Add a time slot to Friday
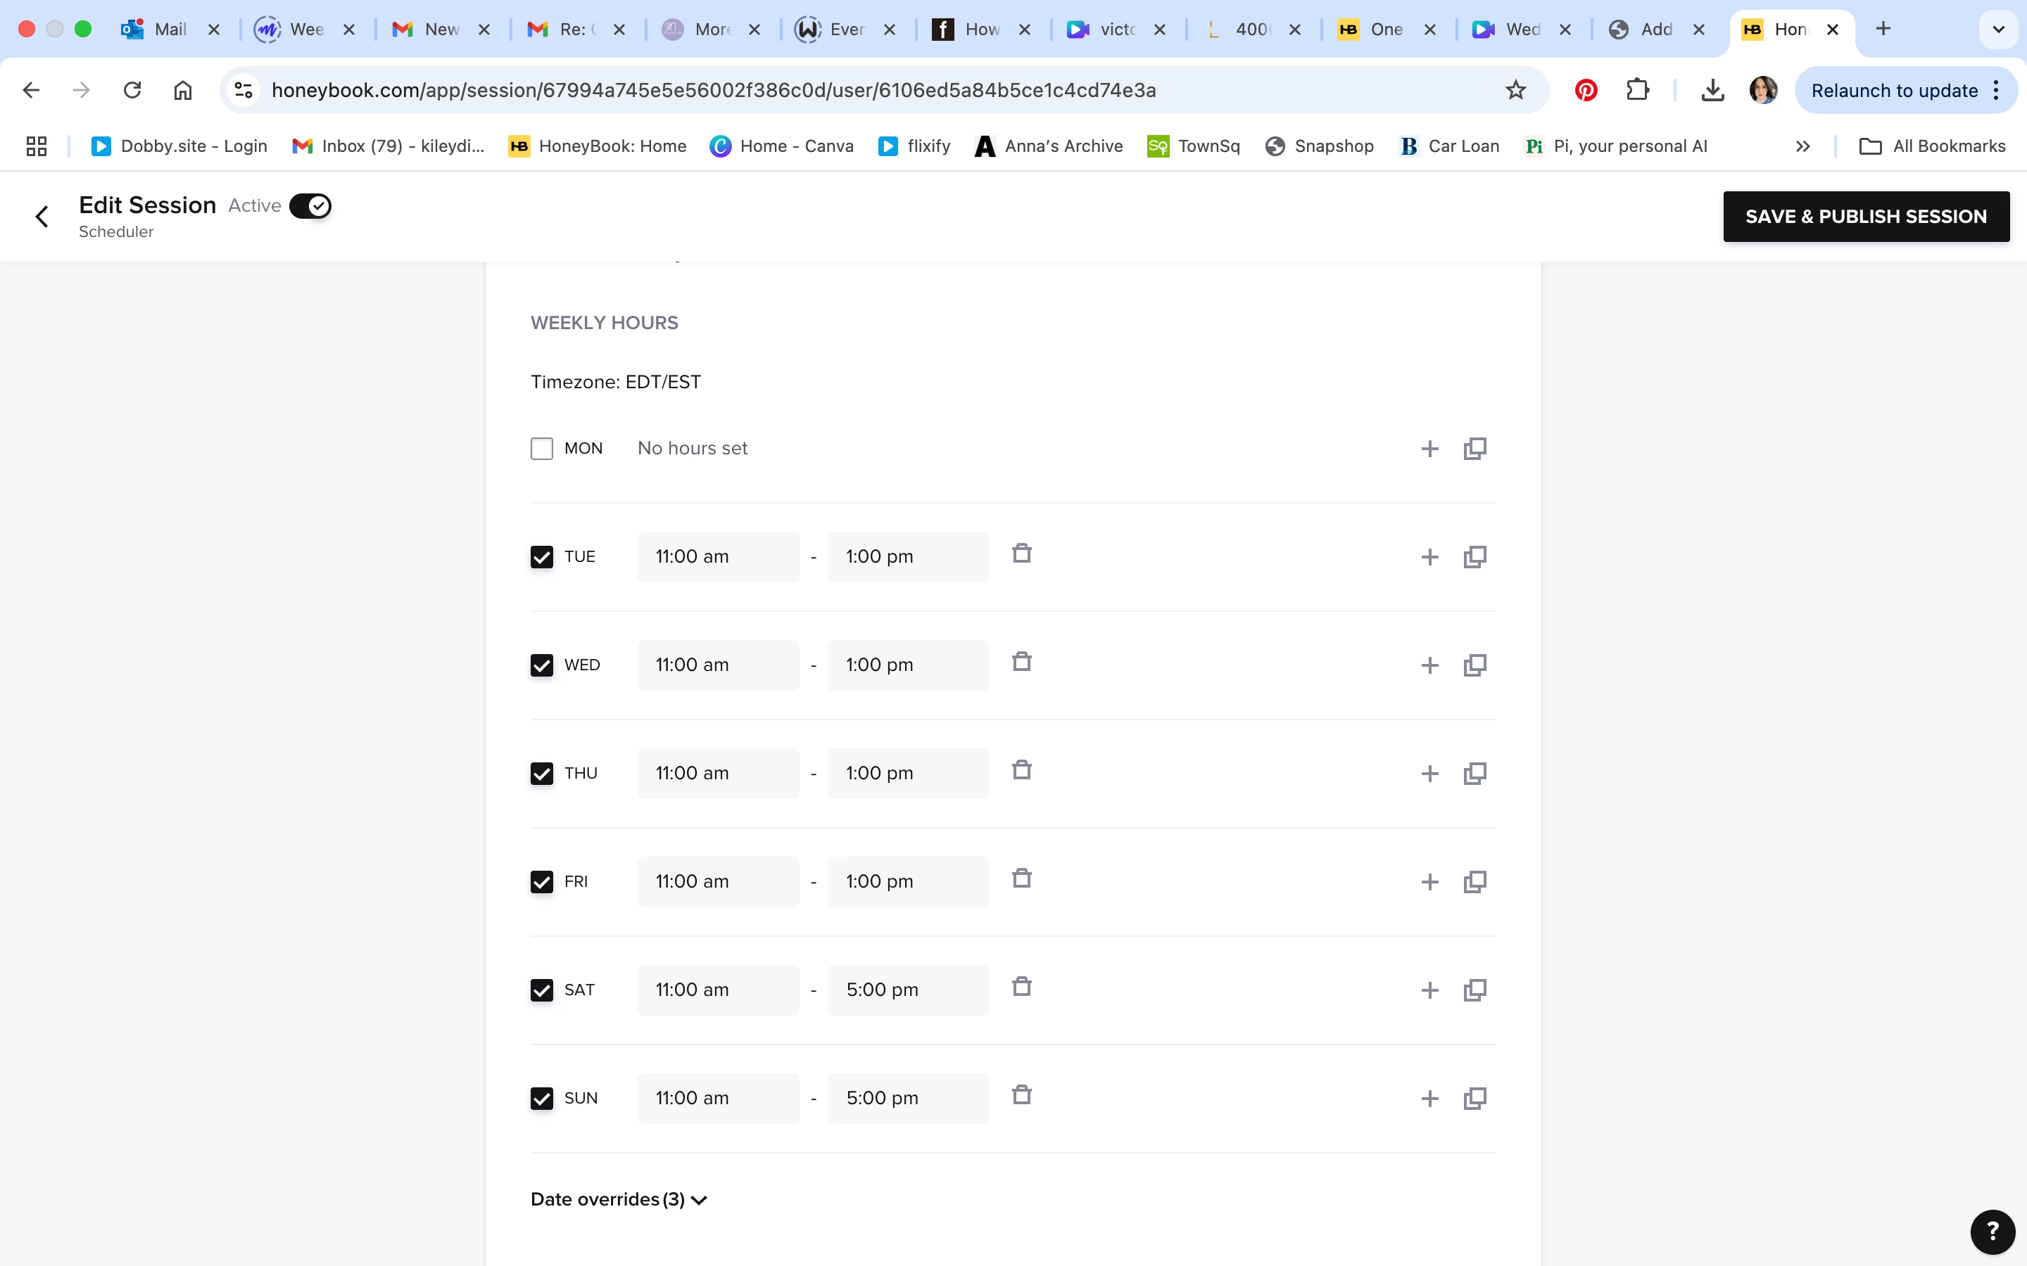This screenshot has width=2027, height=1266. pos(1429,882)
